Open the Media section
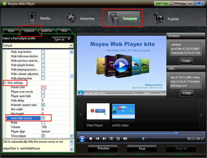The height and width of the screenshot is (158, 207). point(40,18)
